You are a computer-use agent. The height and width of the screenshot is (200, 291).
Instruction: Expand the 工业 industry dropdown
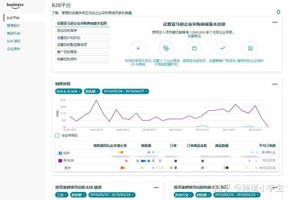tap(61, 195)
